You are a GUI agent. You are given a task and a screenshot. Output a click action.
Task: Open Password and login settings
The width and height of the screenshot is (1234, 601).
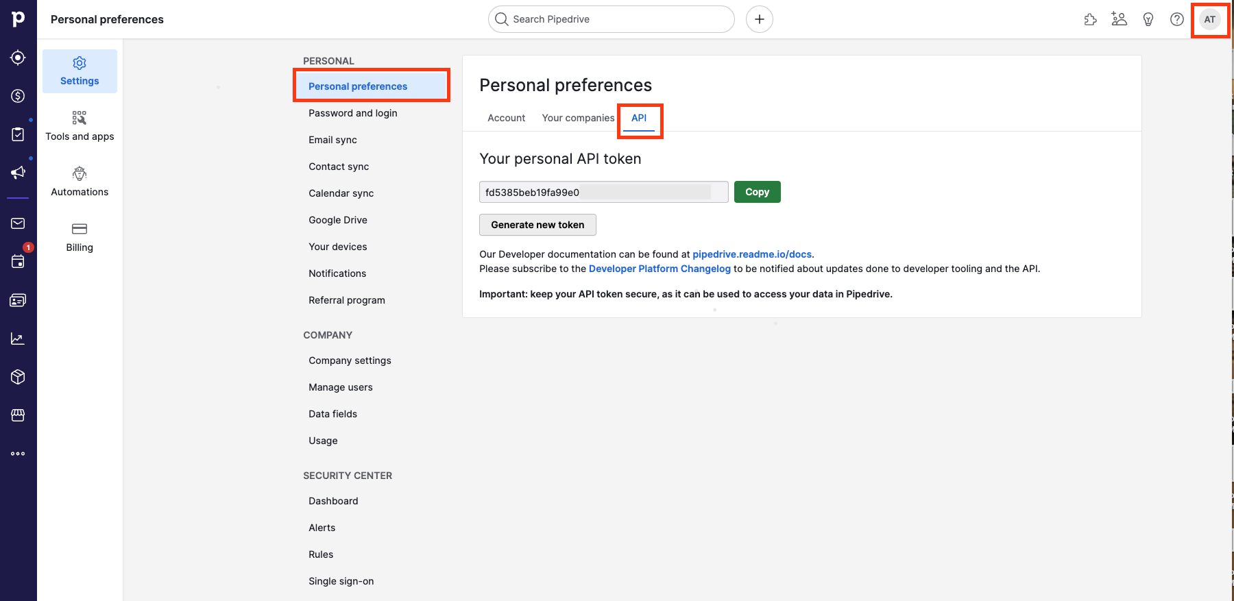click(353, 113)
